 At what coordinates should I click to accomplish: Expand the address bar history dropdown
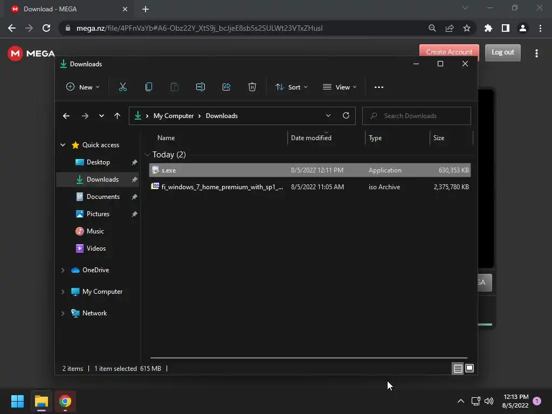click(328, 115)
